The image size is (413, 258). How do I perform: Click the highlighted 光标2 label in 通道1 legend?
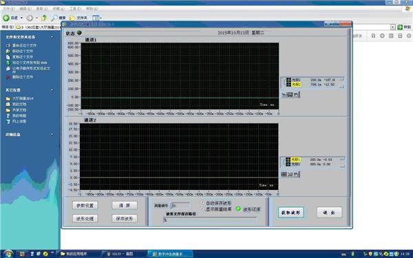296,85
